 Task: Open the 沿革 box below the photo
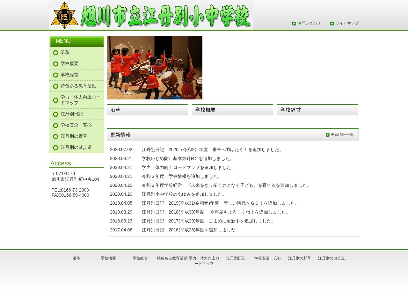click(x=147, y=110)
